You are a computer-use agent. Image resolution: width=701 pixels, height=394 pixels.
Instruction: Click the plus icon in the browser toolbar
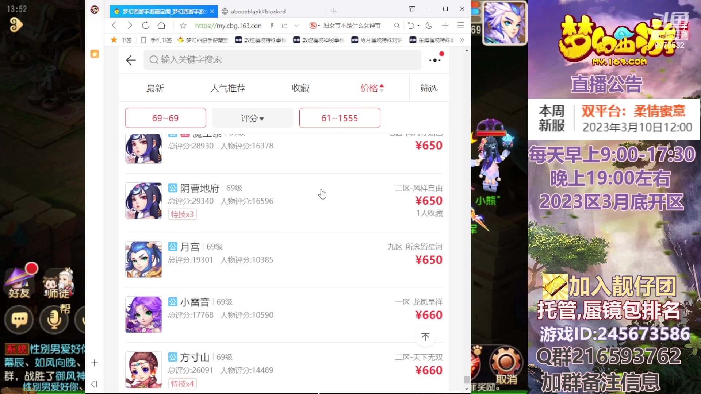(445, 25)
